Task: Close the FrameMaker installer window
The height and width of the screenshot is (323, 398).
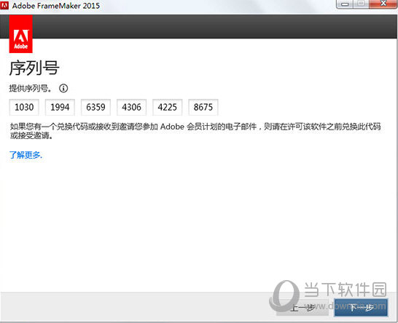Action: pyautogui.click(x=383, y=4)
